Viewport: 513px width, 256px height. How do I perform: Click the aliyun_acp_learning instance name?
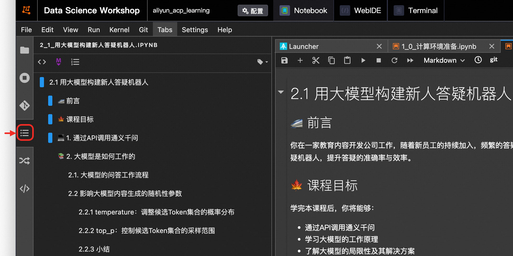pos(181,10)
